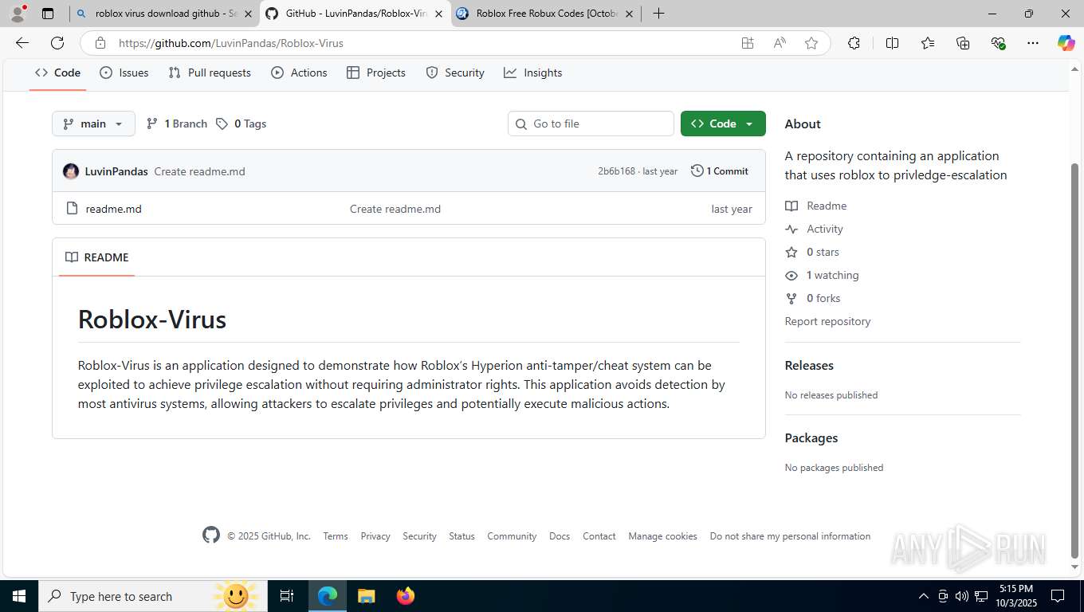Open browser Extensions menu
Viewport: 1084px width, 612px height.
[854, 43]
